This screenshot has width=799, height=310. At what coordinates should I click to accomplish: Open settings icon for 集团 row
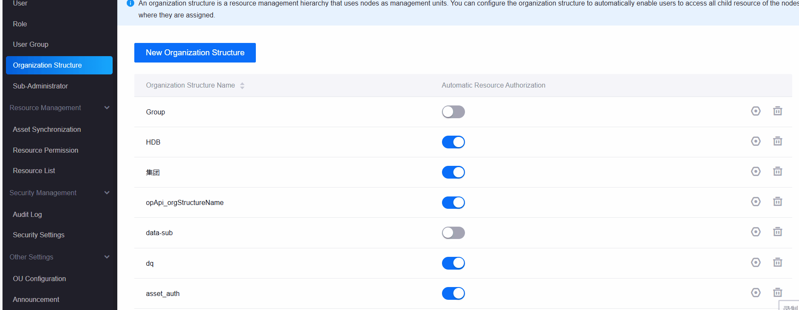pos(756,171)
